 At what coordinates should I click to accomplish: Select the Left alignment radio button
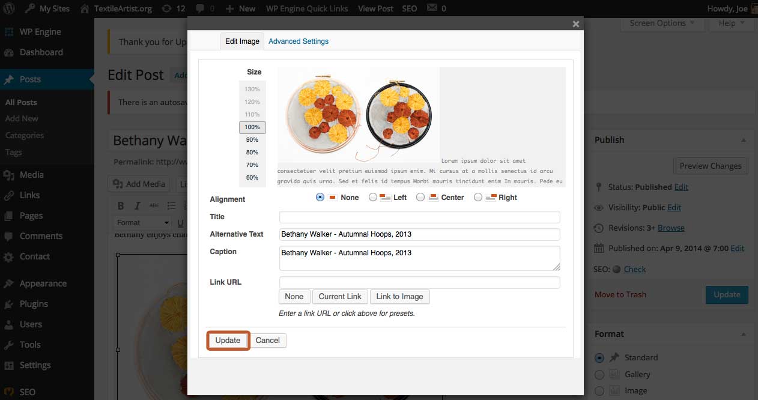pyautogui.click(x=373, y=197)
